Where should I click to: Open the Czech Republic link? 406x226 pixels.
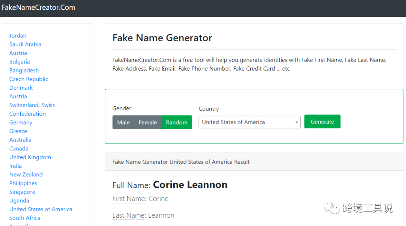click(29, 79)
